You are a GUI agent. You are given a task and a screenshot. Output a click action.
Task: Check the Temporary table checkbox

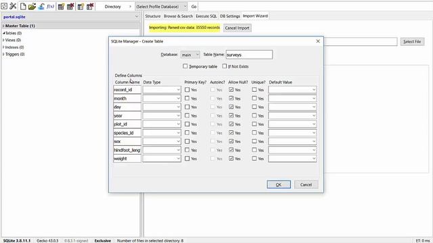pyautogui.click(x=185, y=66)
